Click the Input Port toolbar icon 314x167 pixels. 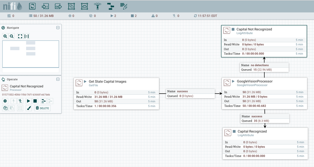coord(45,6)
